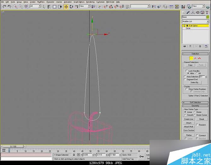Screen dimensions: 211x165
Task: Select Vertex sub-object level icon
Action: 191,58
